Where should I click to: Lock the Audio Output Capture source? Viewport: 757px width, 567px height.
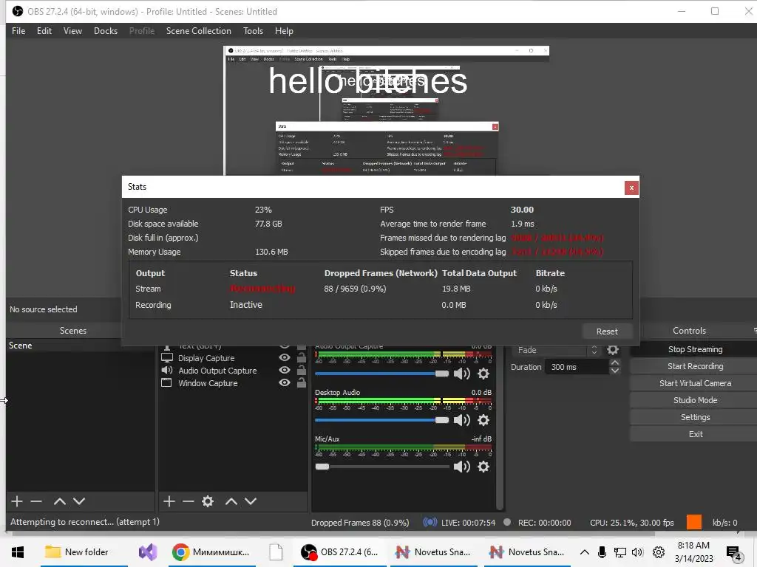tap(302, 370)
